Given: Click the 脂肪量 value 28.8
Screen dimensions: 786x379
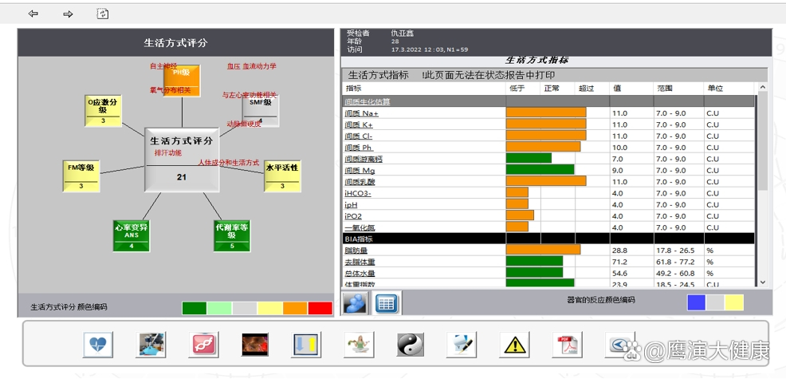Looking at the screenshot, I should [619, 251].
